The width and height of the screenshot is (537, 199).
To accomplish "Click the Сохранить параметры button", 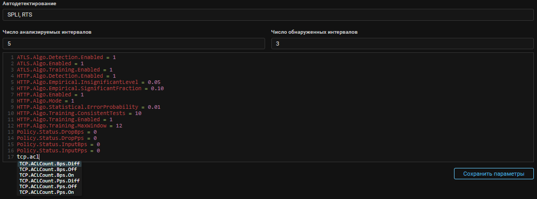I will pyautogui.click(x=493, y=174).
